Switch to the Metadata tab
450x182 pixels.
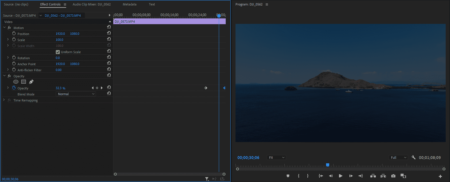point(129,4)
